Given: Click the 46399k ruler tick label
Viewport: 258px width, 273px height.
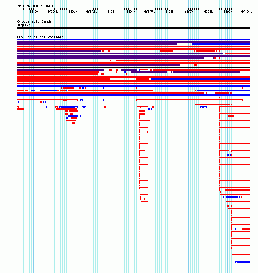Looking at the screenshot, I should (227, 12).
